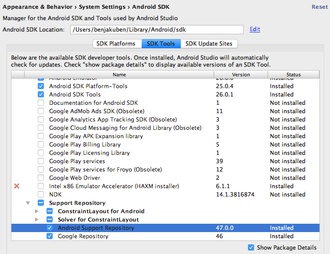Viewport: 330px width, 254px height.
Task: Uncheck Android SDK Tools checkbox
Action: [x=41, y=94]
